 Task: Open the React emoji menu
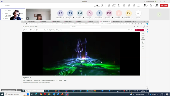pos(124,5)
